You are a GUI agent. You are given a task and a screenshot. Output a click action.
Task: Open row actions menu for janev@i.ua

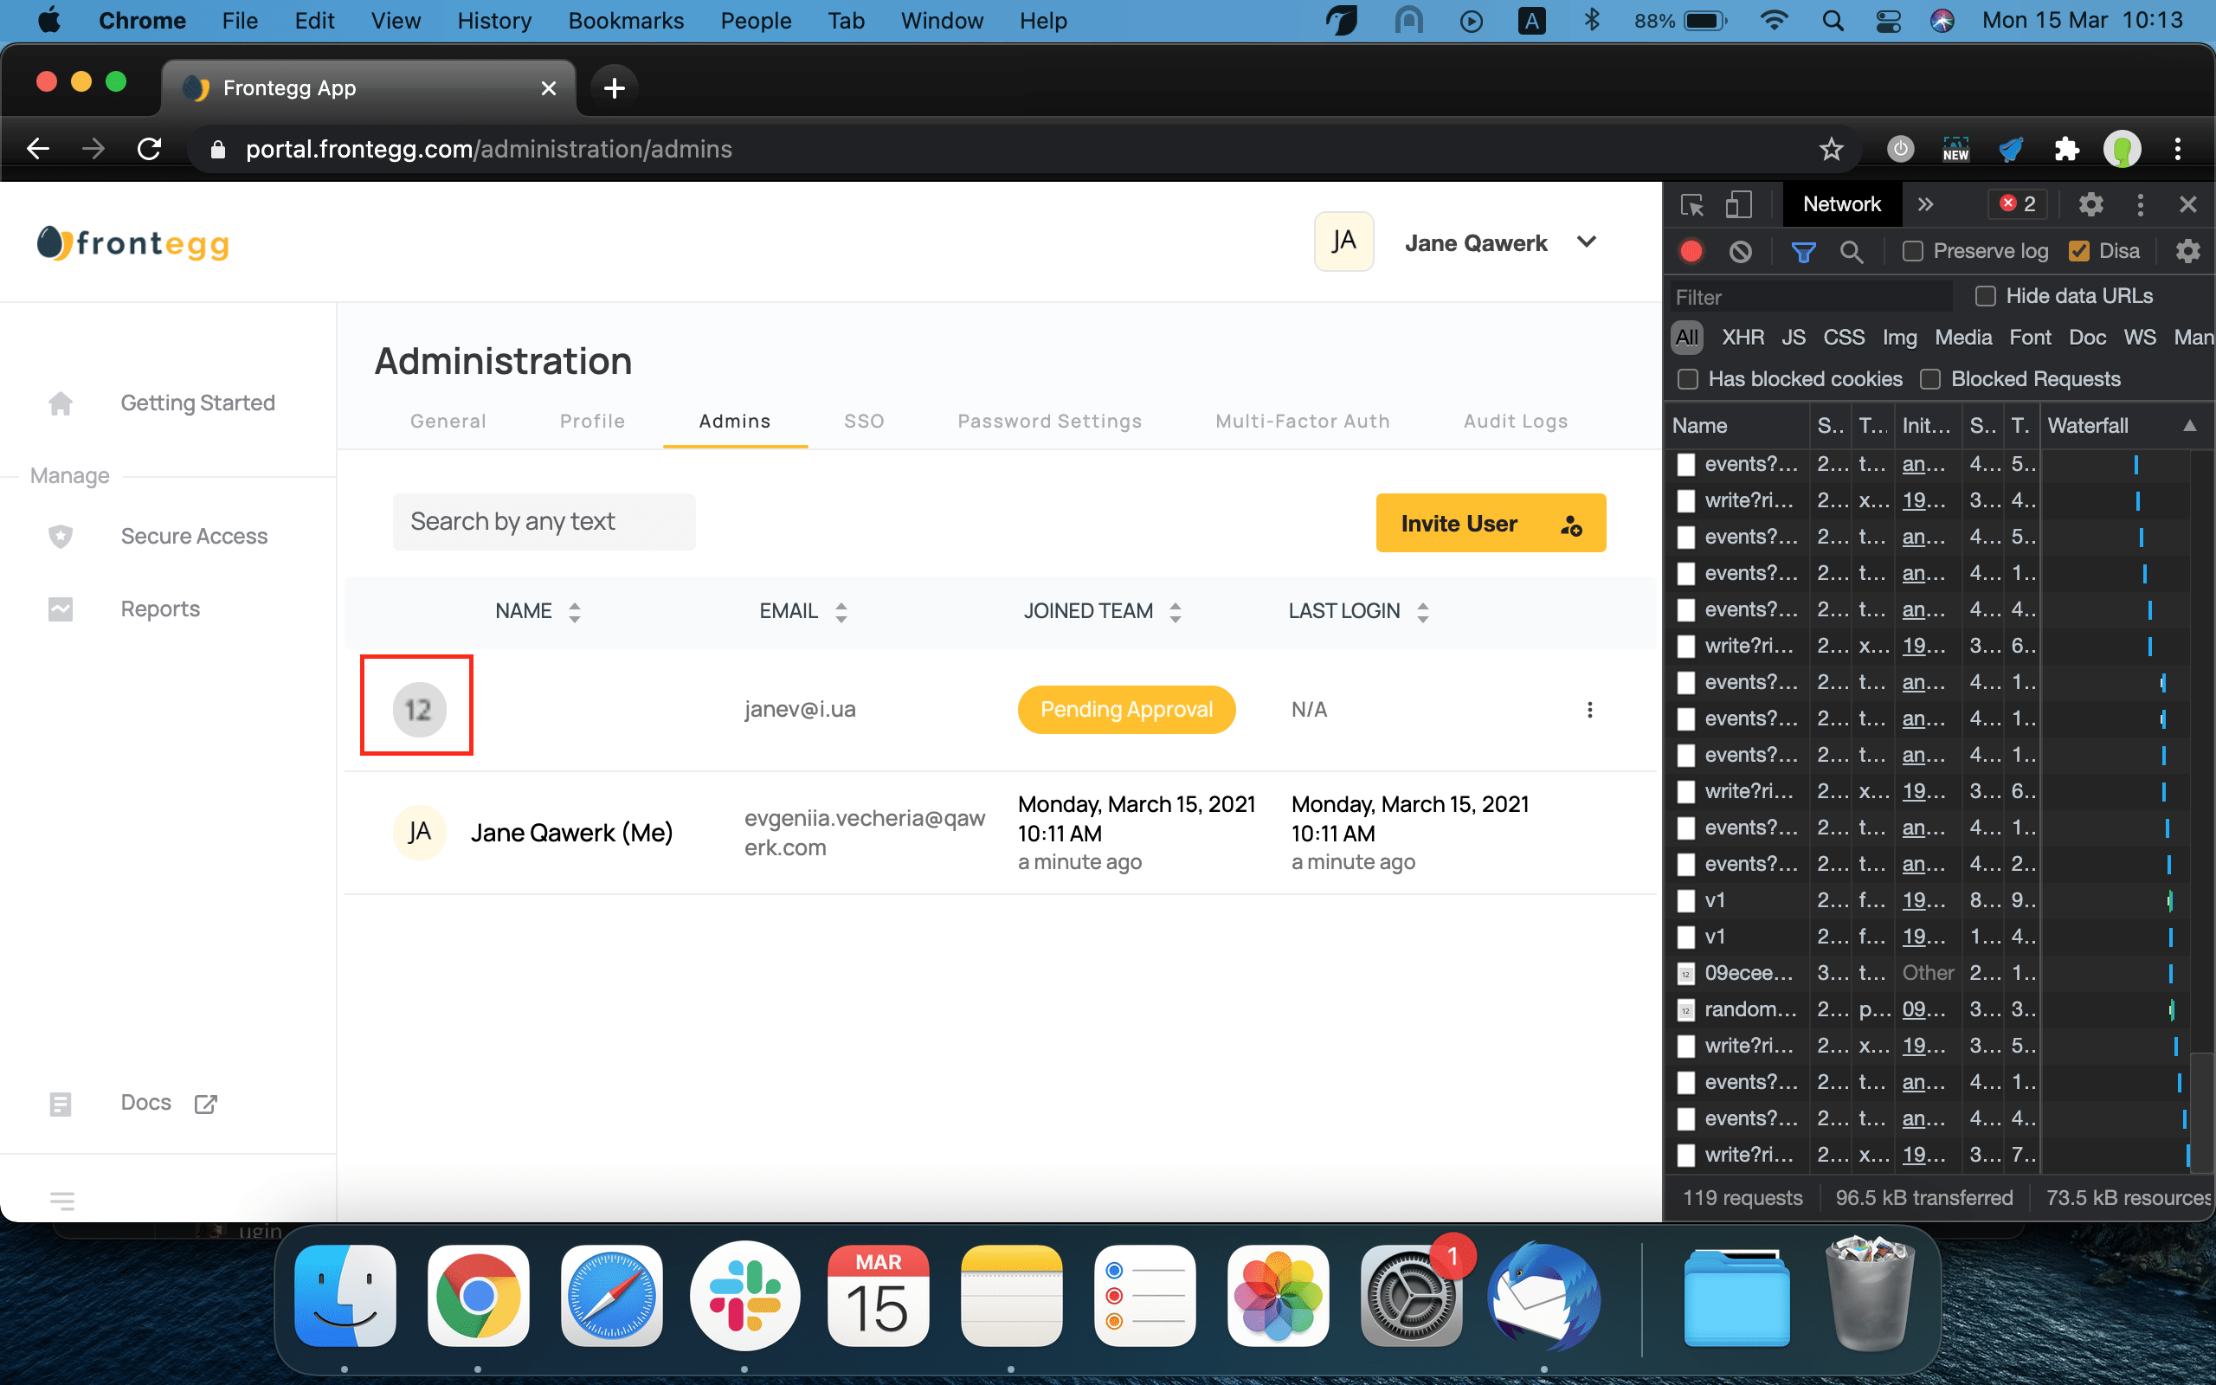1589,710
